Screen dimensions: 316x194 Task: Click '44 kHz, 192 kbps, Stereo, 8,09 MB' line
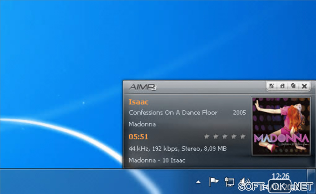[x=178, y=149]
